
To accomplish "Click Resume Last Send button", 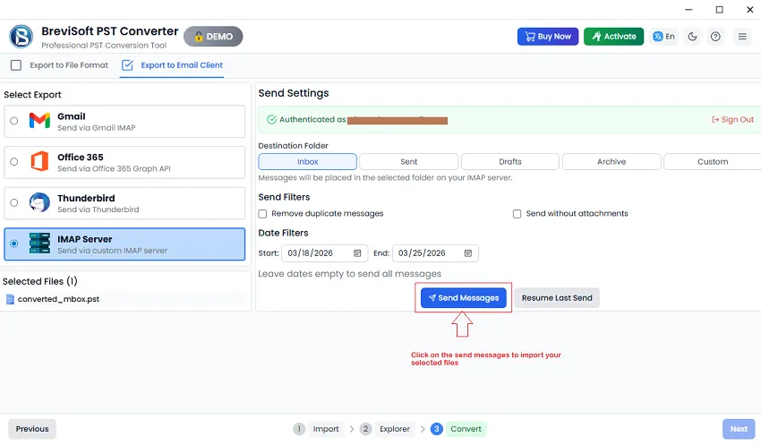I will tap(557, 298).
